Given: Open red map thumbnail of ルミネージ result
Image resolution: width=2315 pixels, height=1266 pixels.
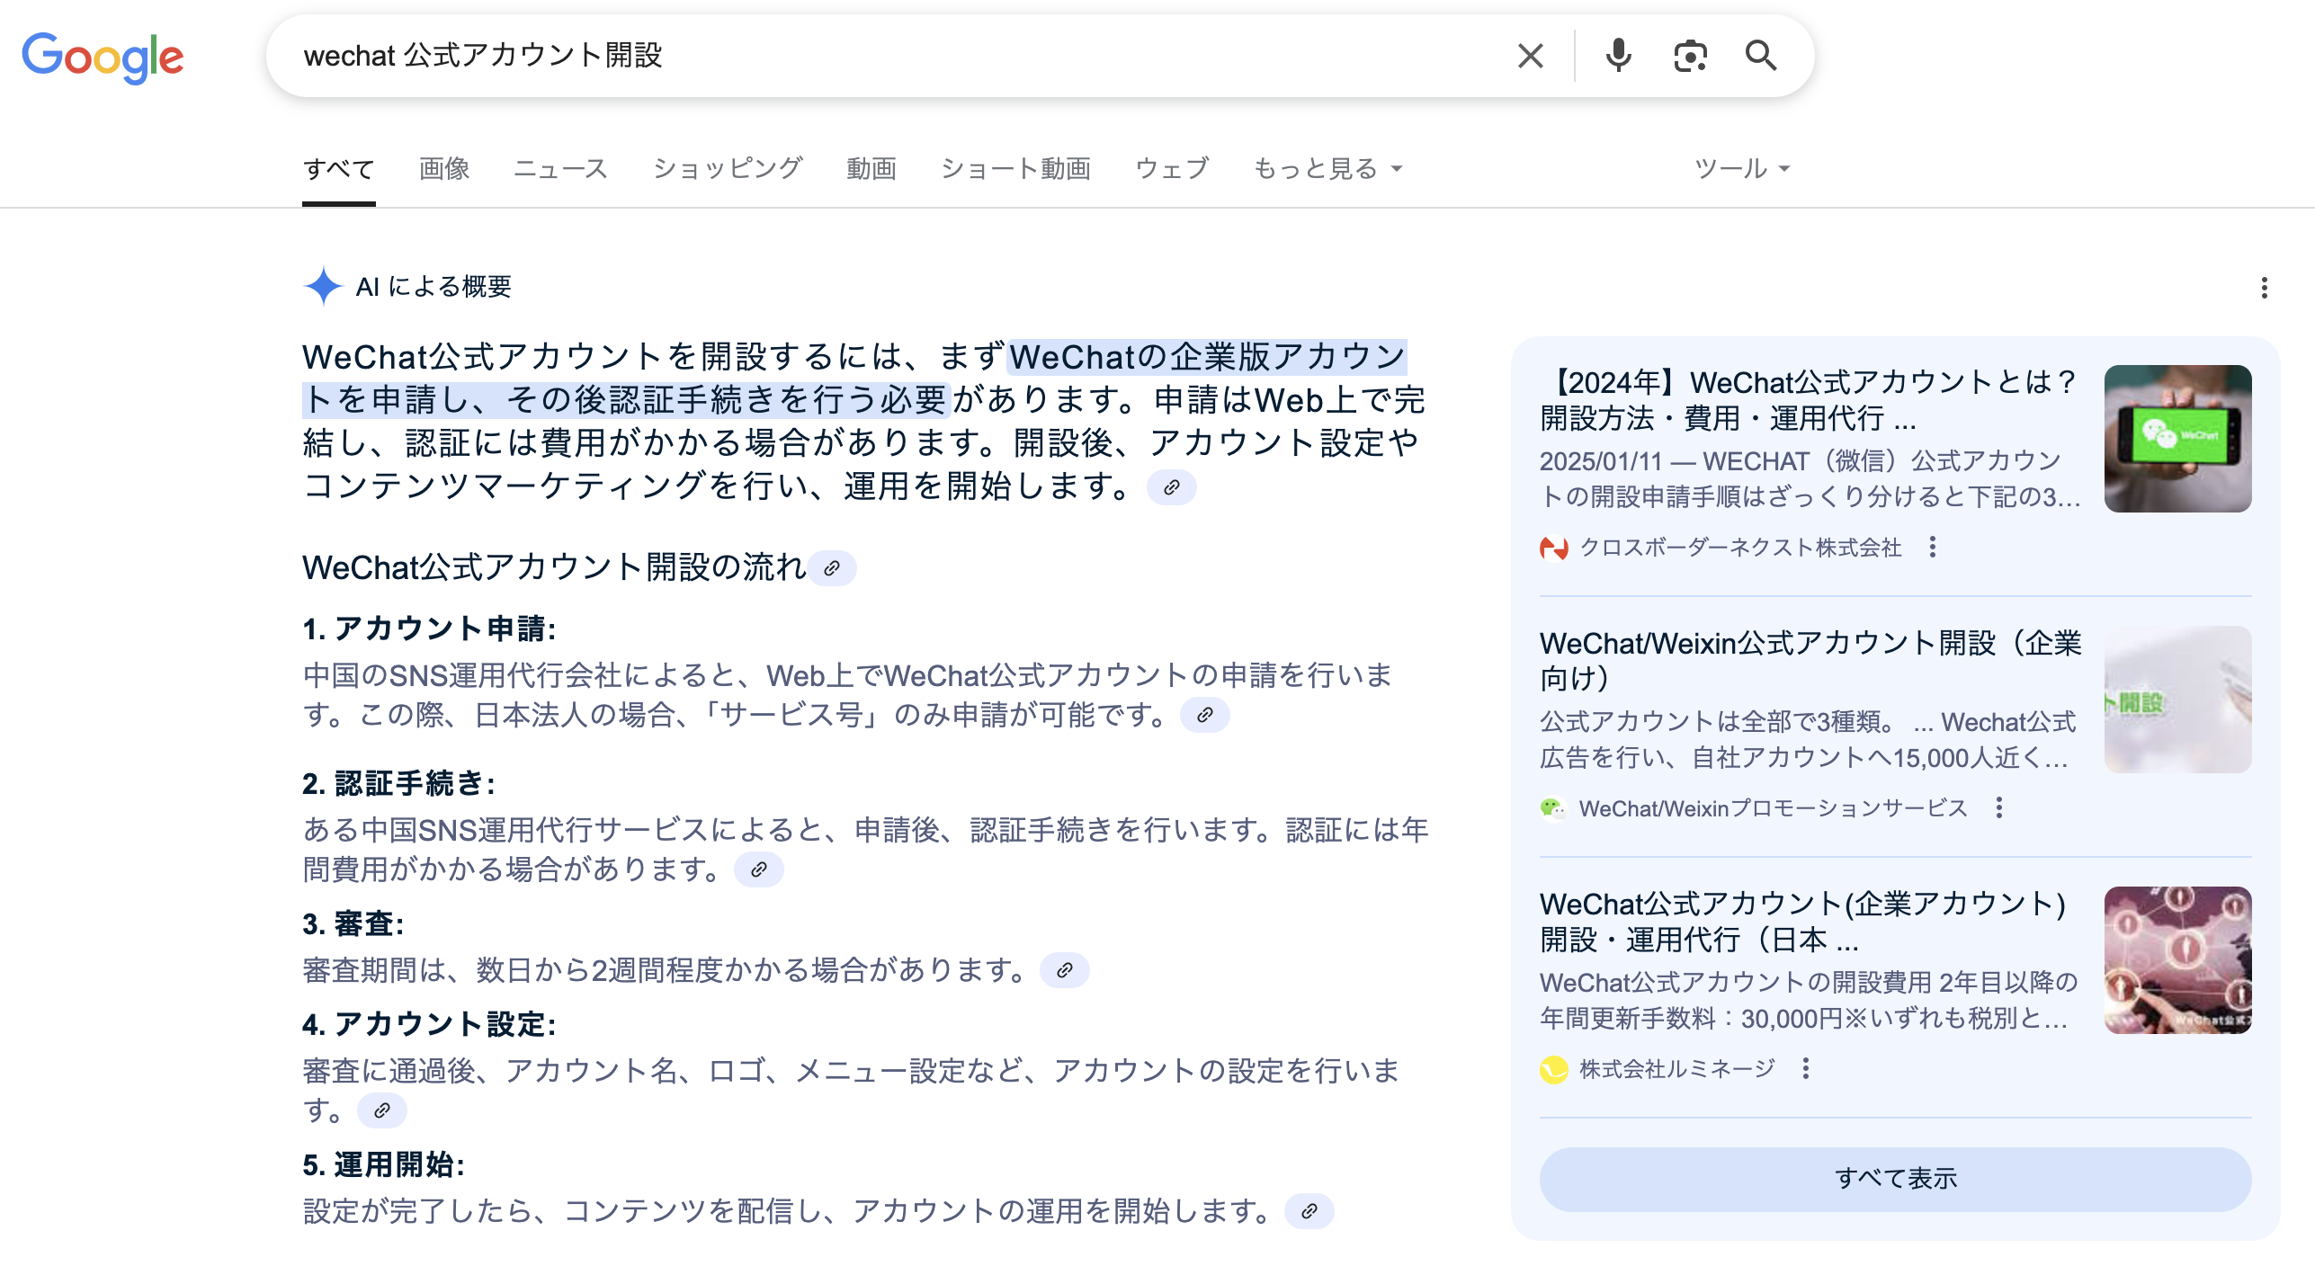Looking at the screenshot, I should tap(2177, 960).
